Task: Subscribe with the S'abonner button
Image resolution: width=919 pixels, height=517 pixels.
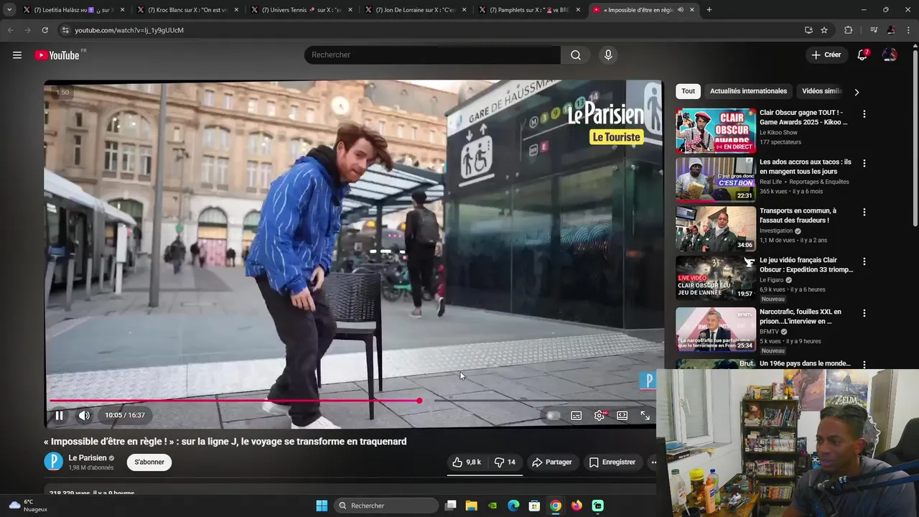Action: tap(149, 462)
